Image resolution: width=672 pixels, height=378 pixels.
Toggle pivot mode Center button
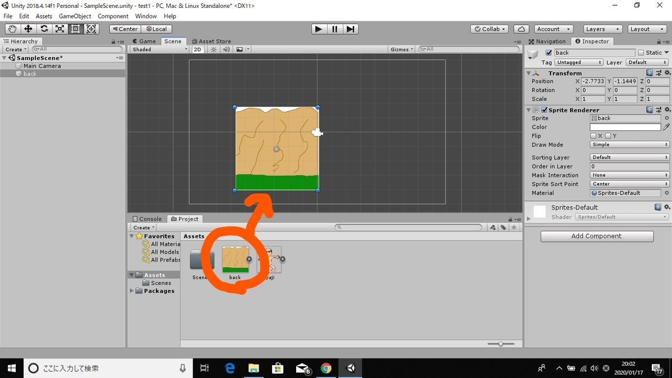[124, 29]
